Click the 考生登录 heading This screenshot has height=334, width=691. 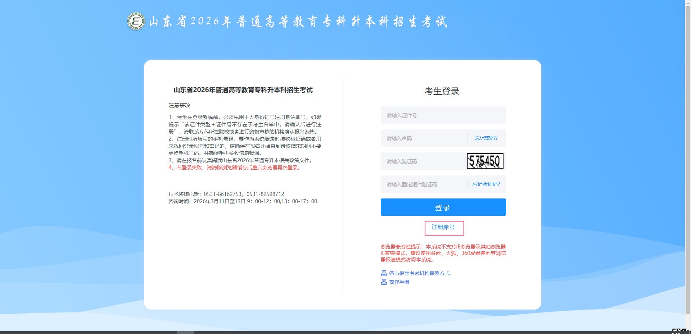tap(442, 91)
